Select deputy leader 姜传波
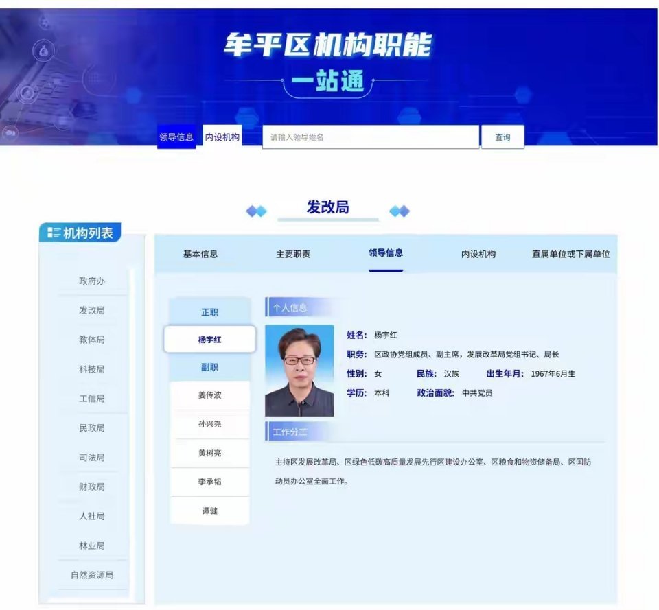The width and height of the screenshot is (659, 610). (x=209, y=395)
